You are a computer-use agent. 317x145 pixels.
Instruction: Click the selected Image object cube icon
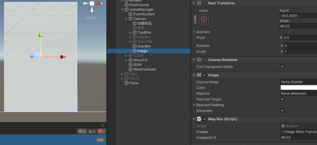(x=135, y=51)
